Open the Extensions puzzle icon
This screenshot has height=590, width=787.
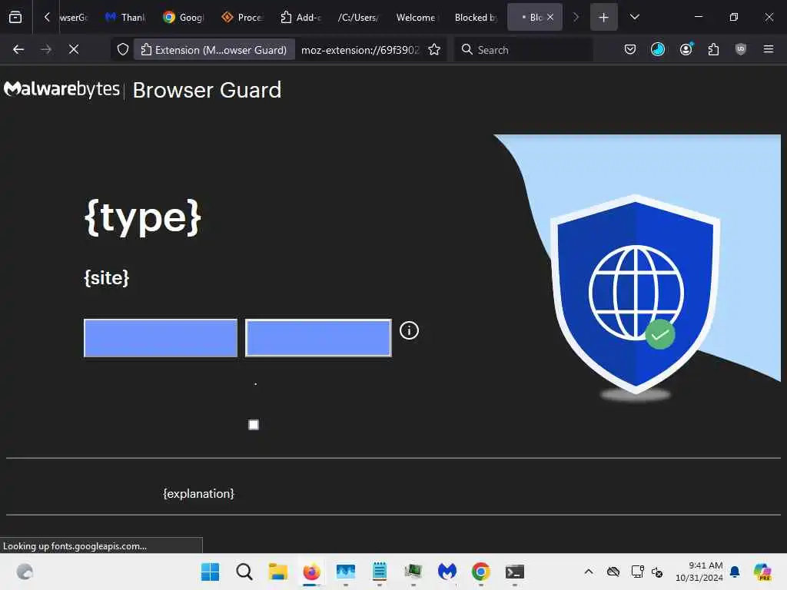click(x=713, y=49)
